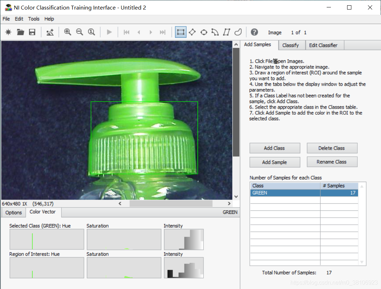Click the Zoom In magnifier icon
Screen dimensions: 381x289
(67, 32)
